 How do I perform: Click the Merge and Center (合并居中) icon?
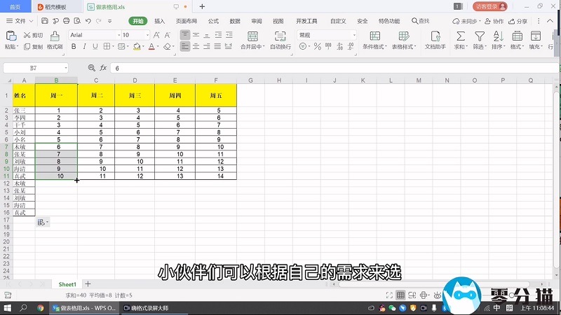point(251,36)
